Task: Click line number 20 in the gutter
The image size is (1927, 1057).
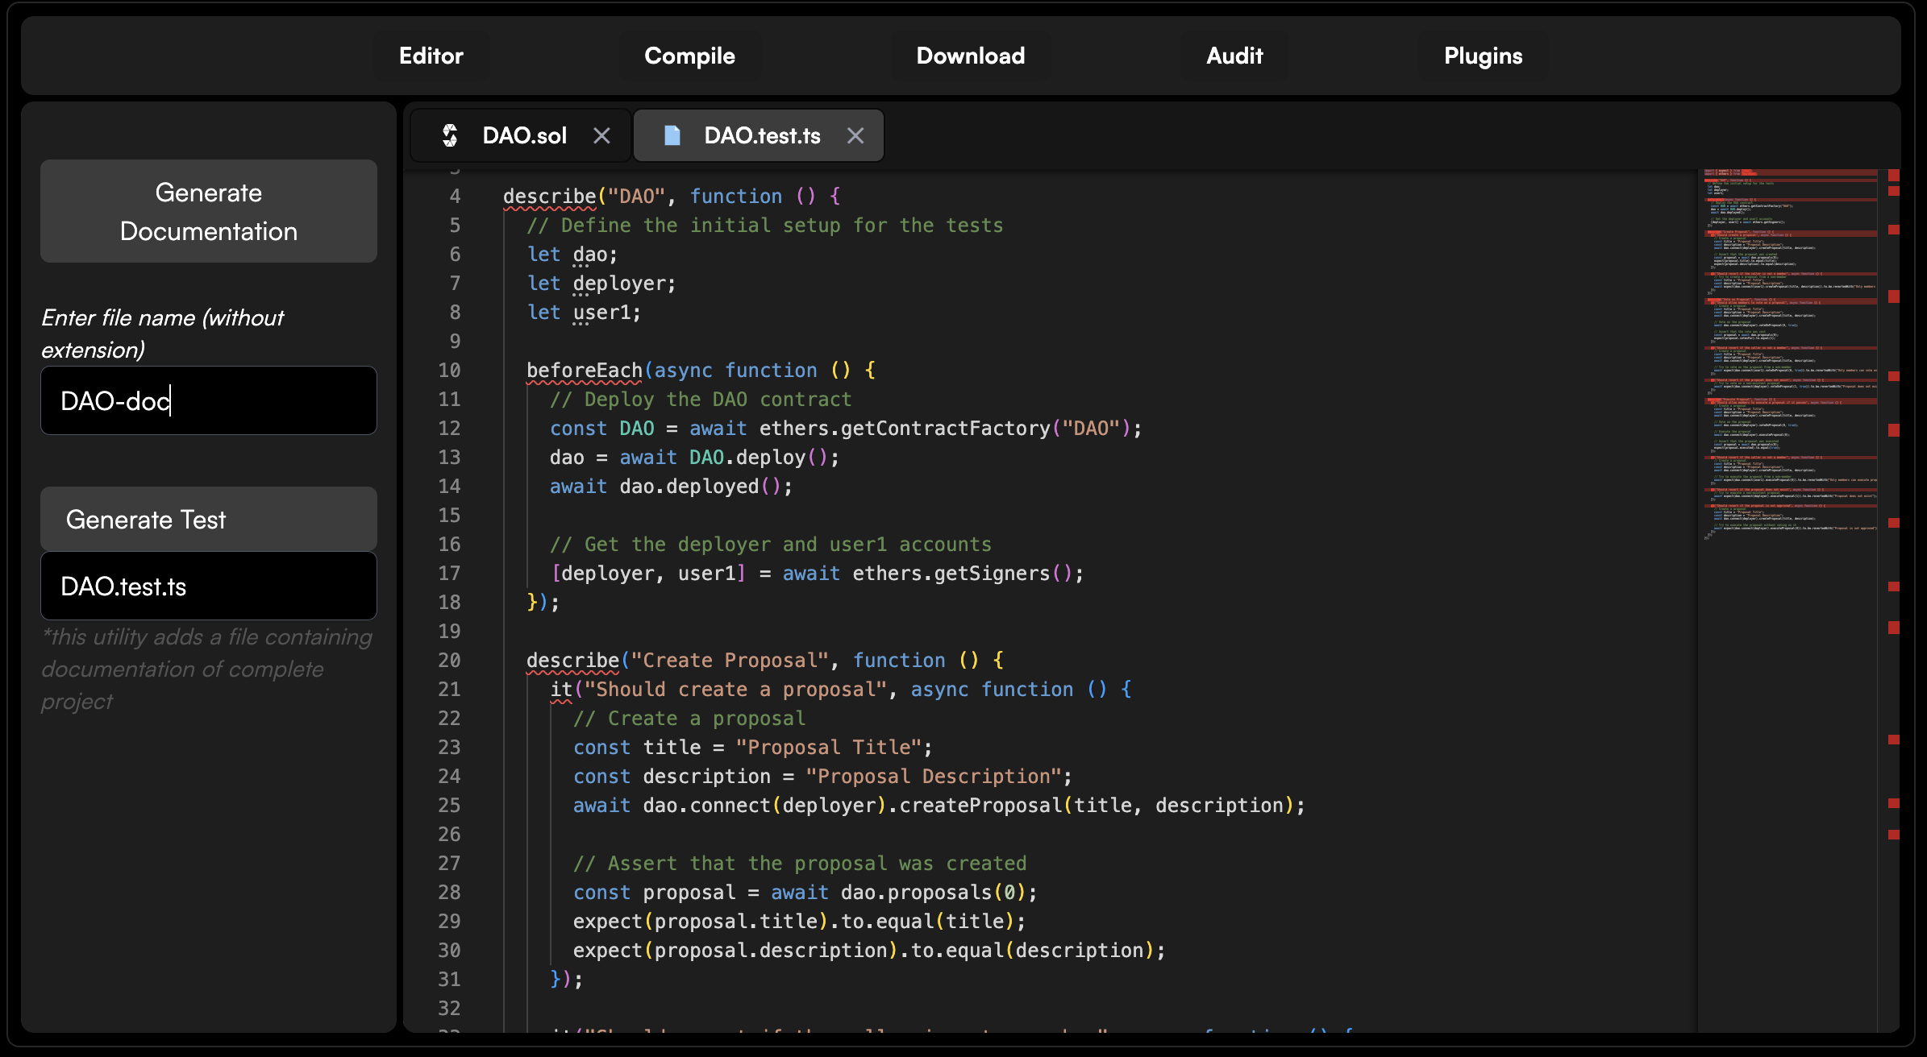Action: coord(449,660)
